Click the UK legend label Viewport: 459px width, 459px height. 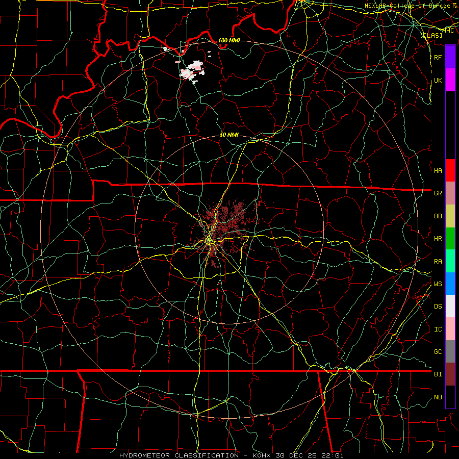tap(438, 80)
